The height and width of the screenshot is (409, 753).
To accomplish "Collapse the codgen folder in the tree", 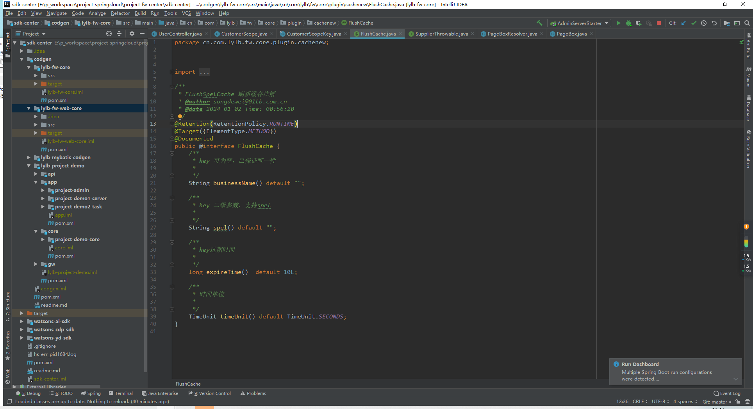I will coord(22,59).
